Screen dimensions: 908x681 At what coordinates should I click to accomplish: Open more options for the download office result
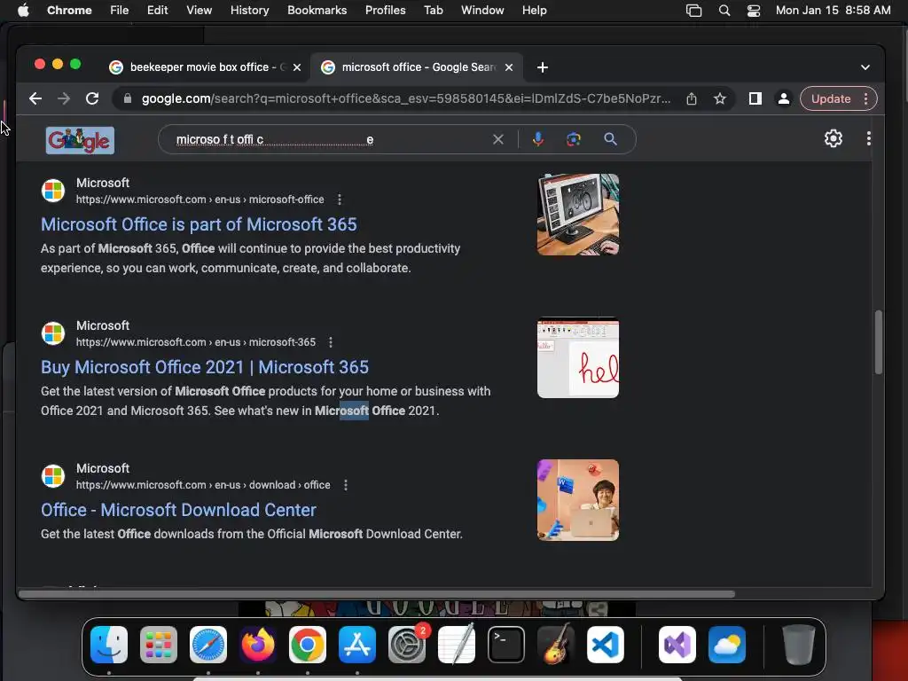pyautogui.click(x=346, y=485)
